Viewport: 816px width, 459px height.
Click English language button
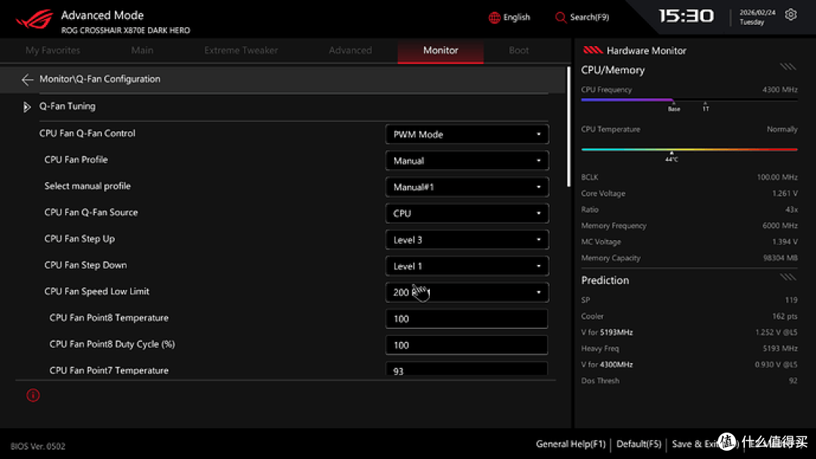click(x=509, y=17)
